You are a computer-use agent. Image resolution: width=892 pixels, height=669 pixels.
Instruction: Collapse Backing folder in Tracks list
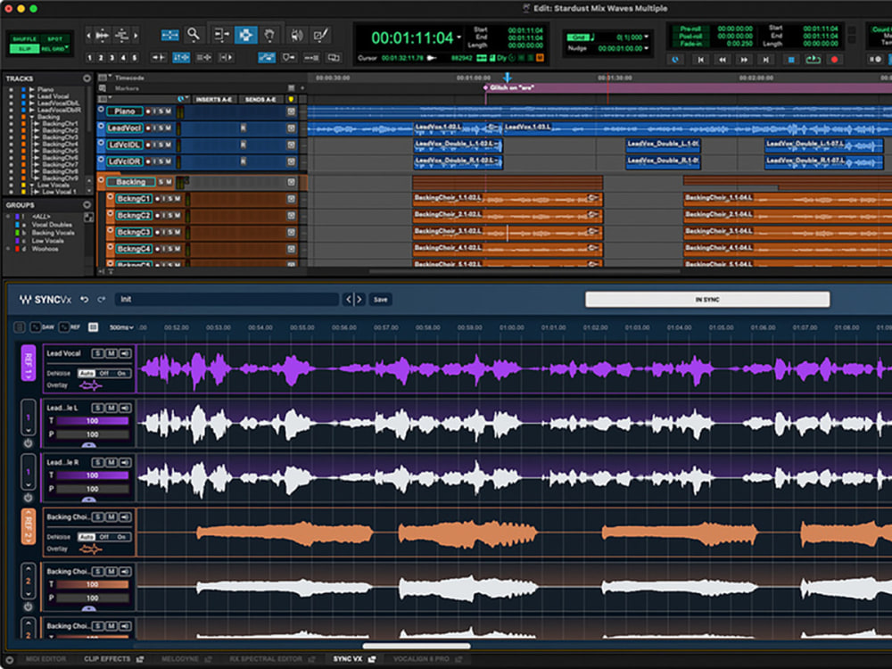[32, 117]
